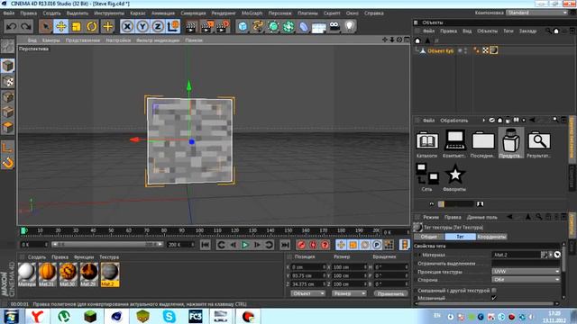The image size is (577, 324).
Task: Open the Standard layout dropdown
Action: pos(537,13)
